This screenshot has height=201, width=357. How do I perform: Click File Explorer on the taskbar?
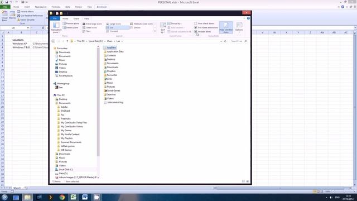pos(27,197)
